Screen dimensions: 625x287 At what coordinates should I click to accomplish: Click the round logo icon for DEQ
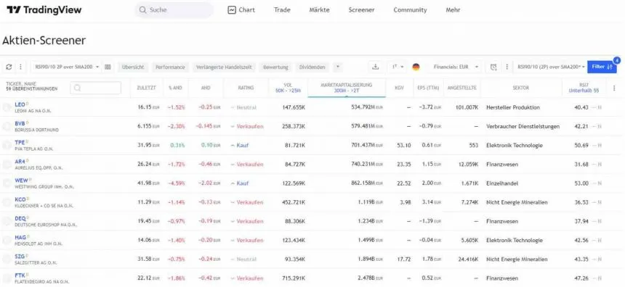[x=7, y=222]
